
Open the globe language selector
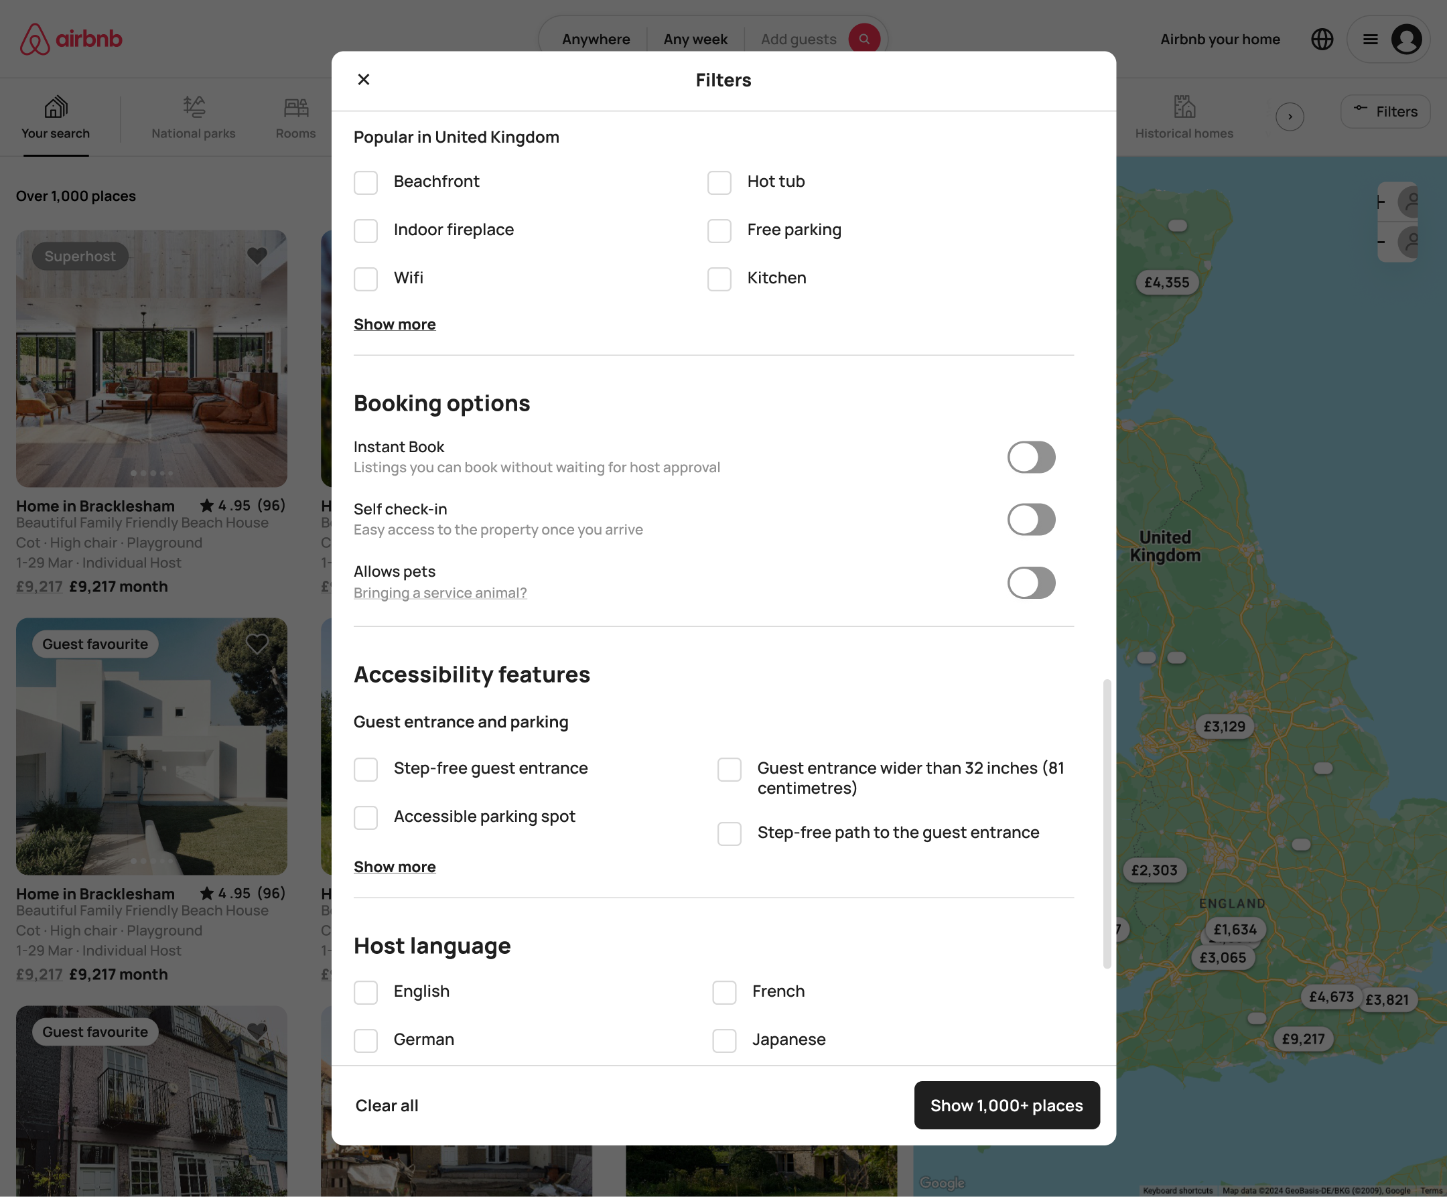pos(1321,40)
